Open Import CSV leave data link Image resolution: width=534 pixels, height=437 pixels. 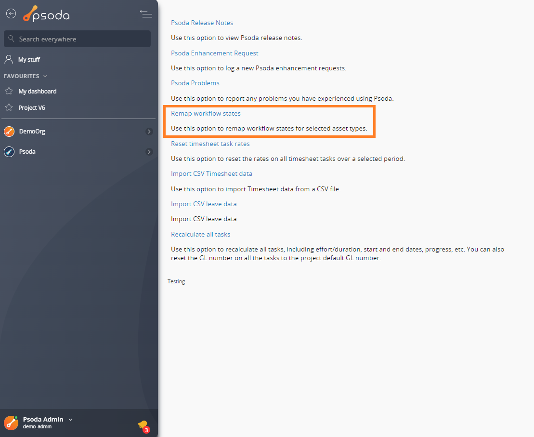click(204, 204)
